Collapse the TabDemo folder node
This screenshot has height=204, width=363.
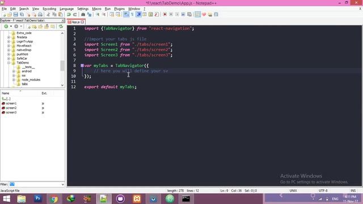tap(9, 63)
